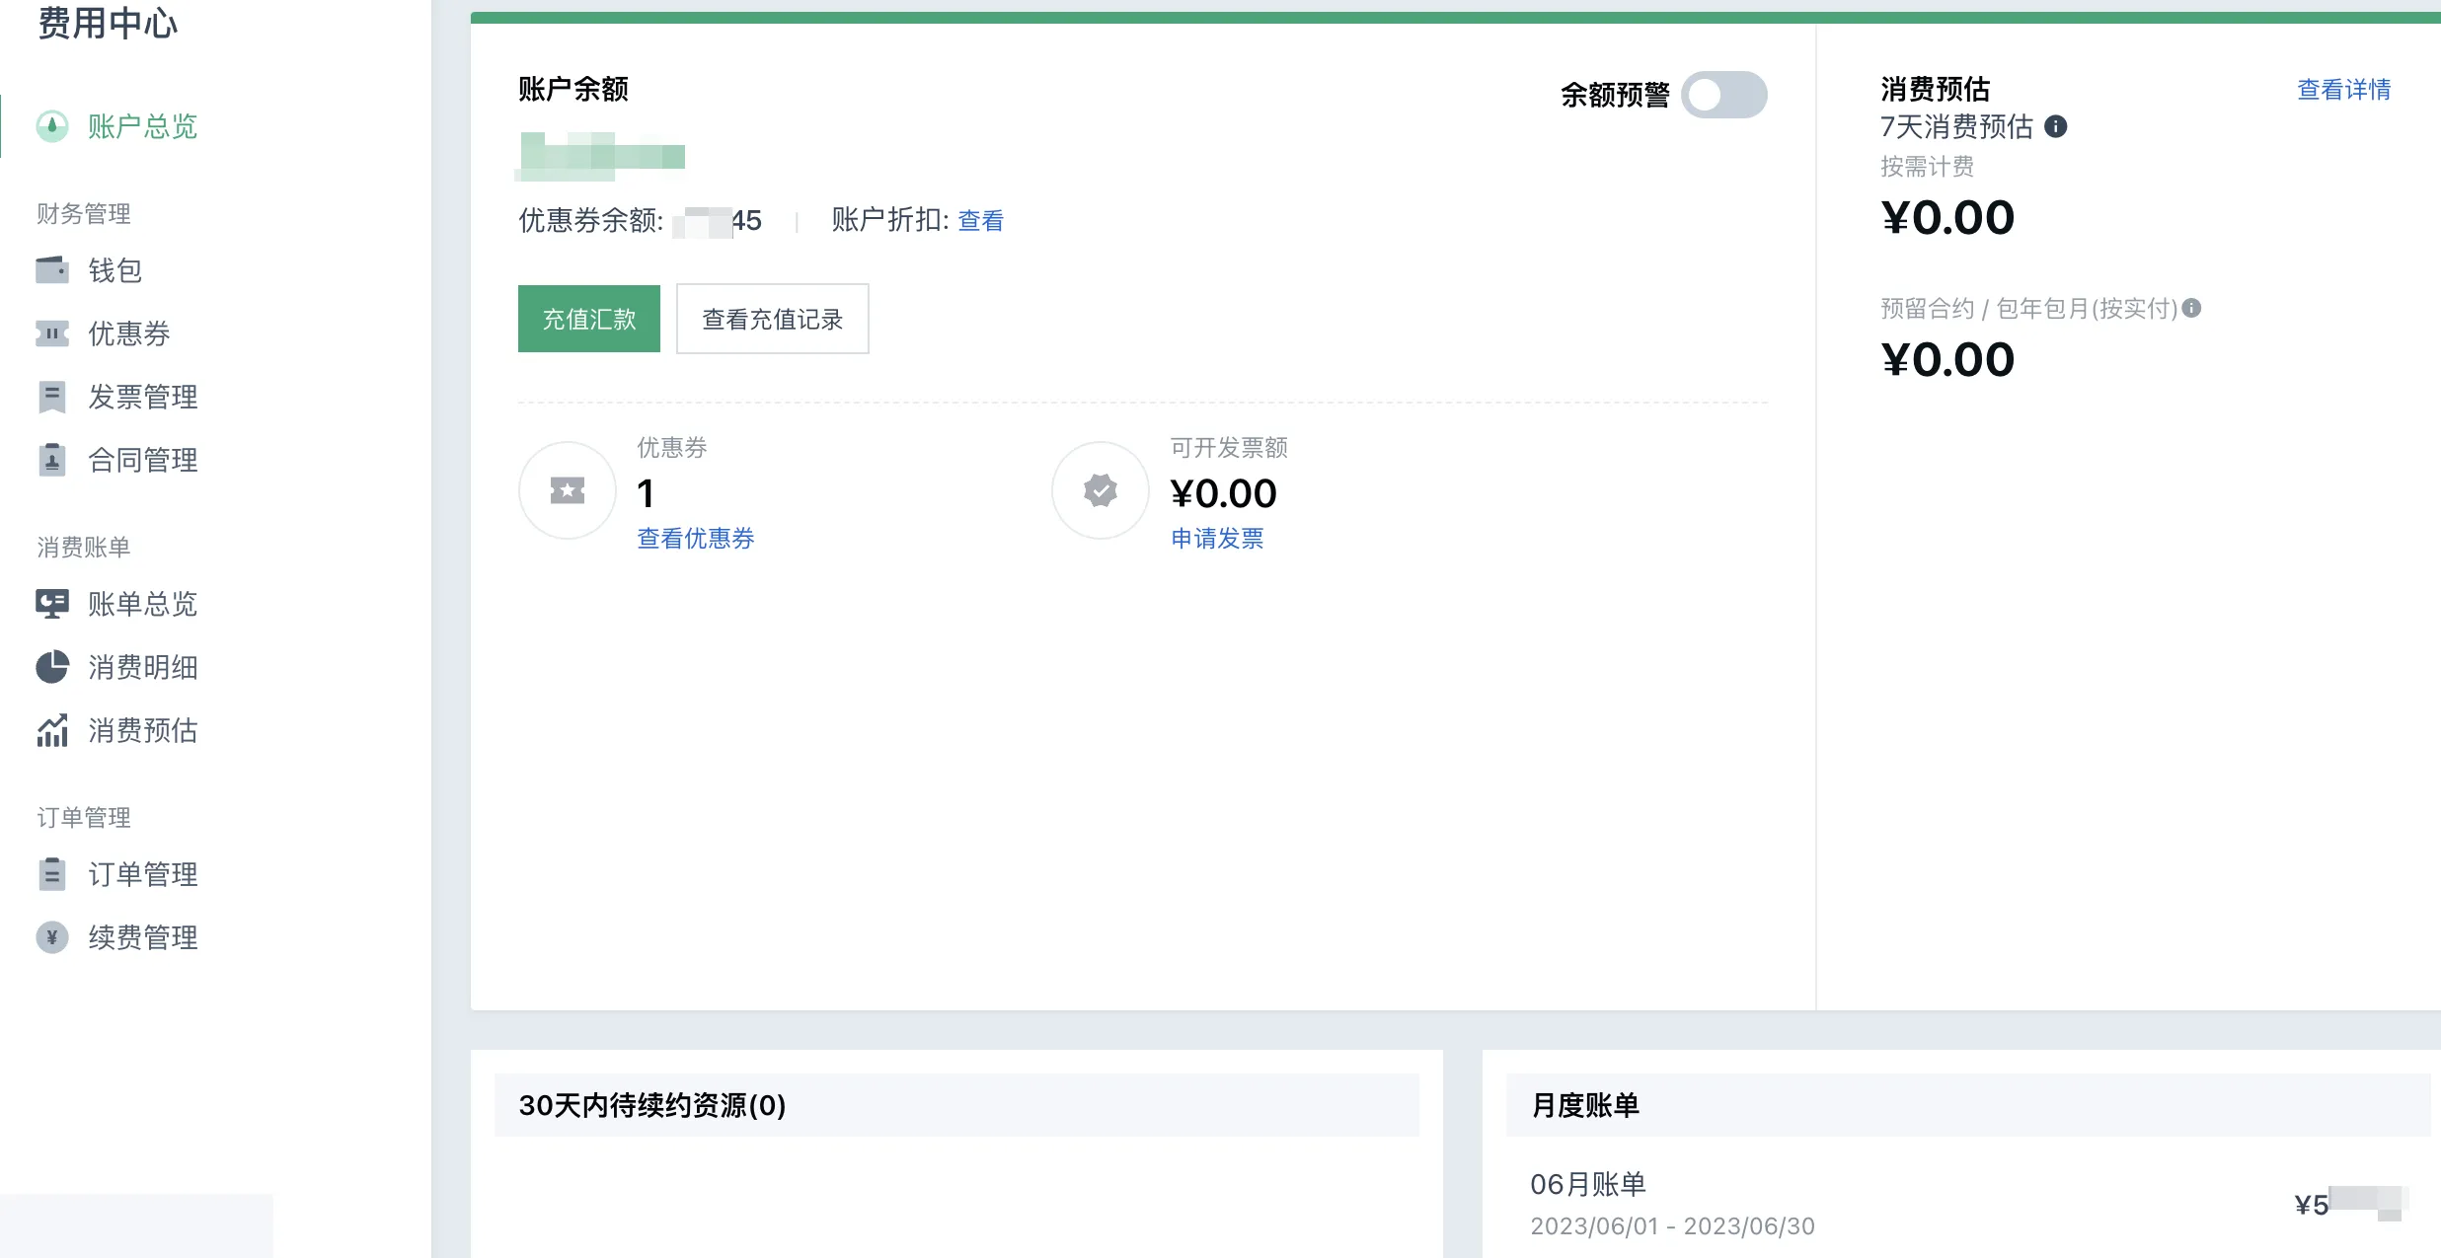Select 账户总览 in the sidebar
The height and width of the screenshot is (1258, 2441).
point(143,126)
